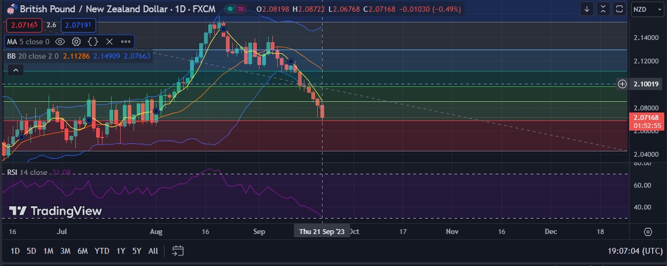Hide the MA indicator with eye icon
Screen dimensions: 667x266
click(x=60, y=42)
